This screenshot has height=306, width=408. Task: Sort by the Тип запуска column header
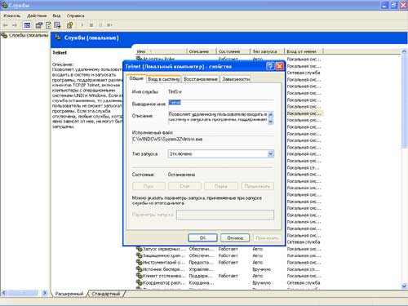267,51
